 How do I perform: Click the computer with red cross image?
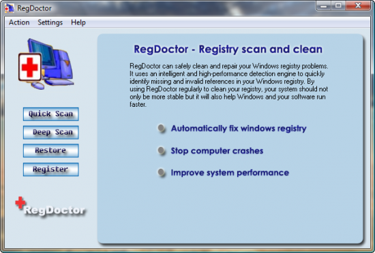(x=46, y=64)
